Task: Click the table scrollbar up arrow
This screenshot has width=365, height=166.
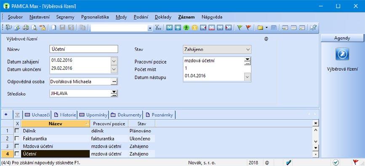Action: pyautogui.click(x=316, y=130)
